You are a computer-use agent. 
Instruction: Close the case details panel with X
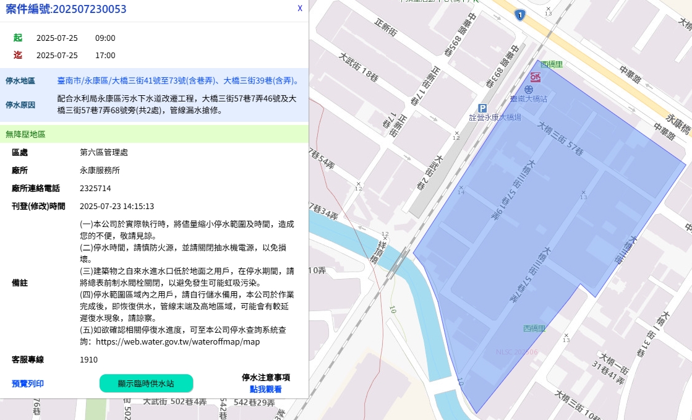(x=300, y=8)
